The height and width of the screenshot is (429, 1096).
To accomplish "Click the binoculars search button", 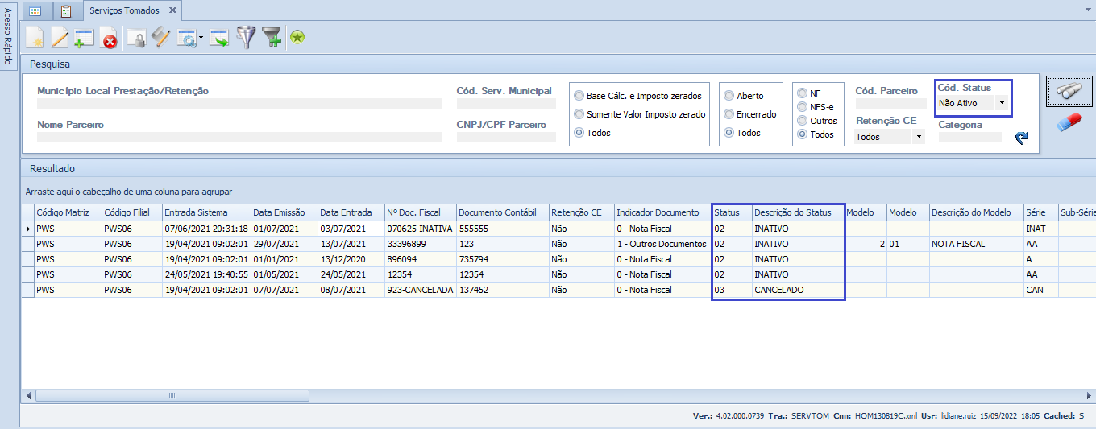I will [x=1069, y=92].
